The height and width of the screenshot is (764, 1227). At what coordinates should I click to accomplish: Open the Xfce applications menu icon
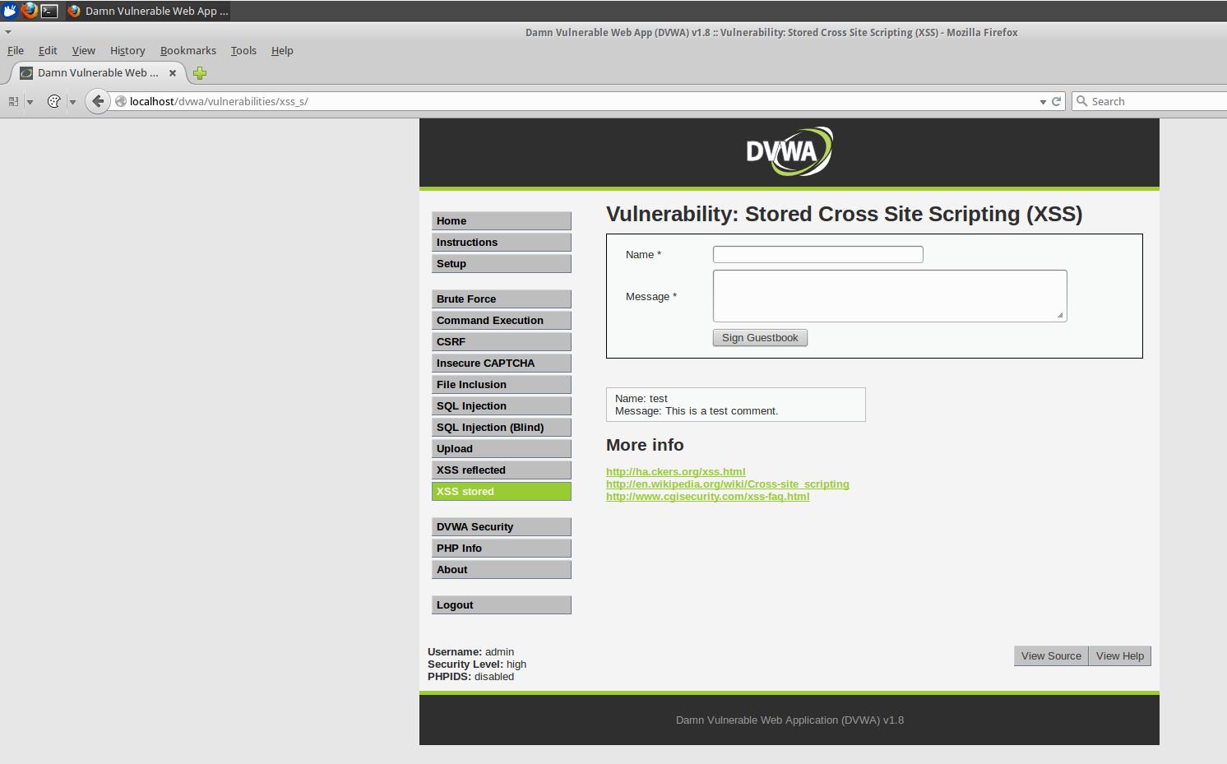point(10,11)
